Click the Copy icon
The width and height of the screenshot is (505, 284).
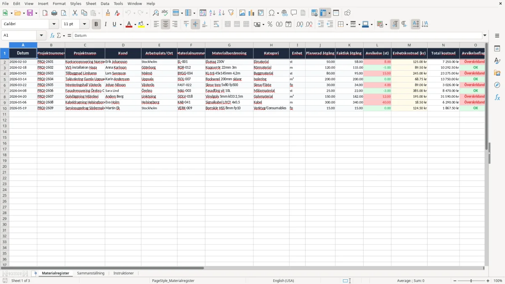tap(84, 13)
